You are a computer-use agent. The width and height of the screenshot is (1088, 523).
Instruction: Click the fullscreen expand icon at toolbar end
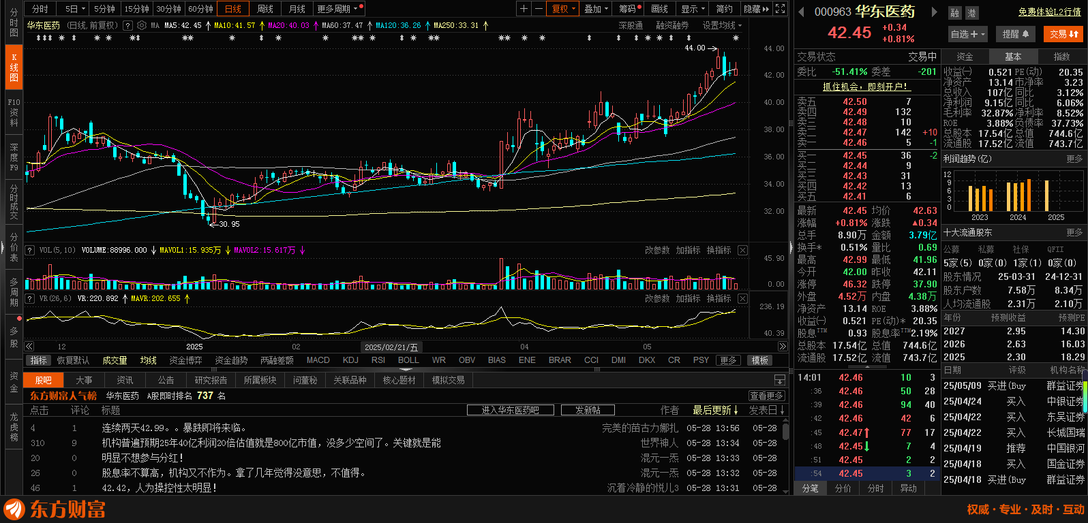[781, 9]
